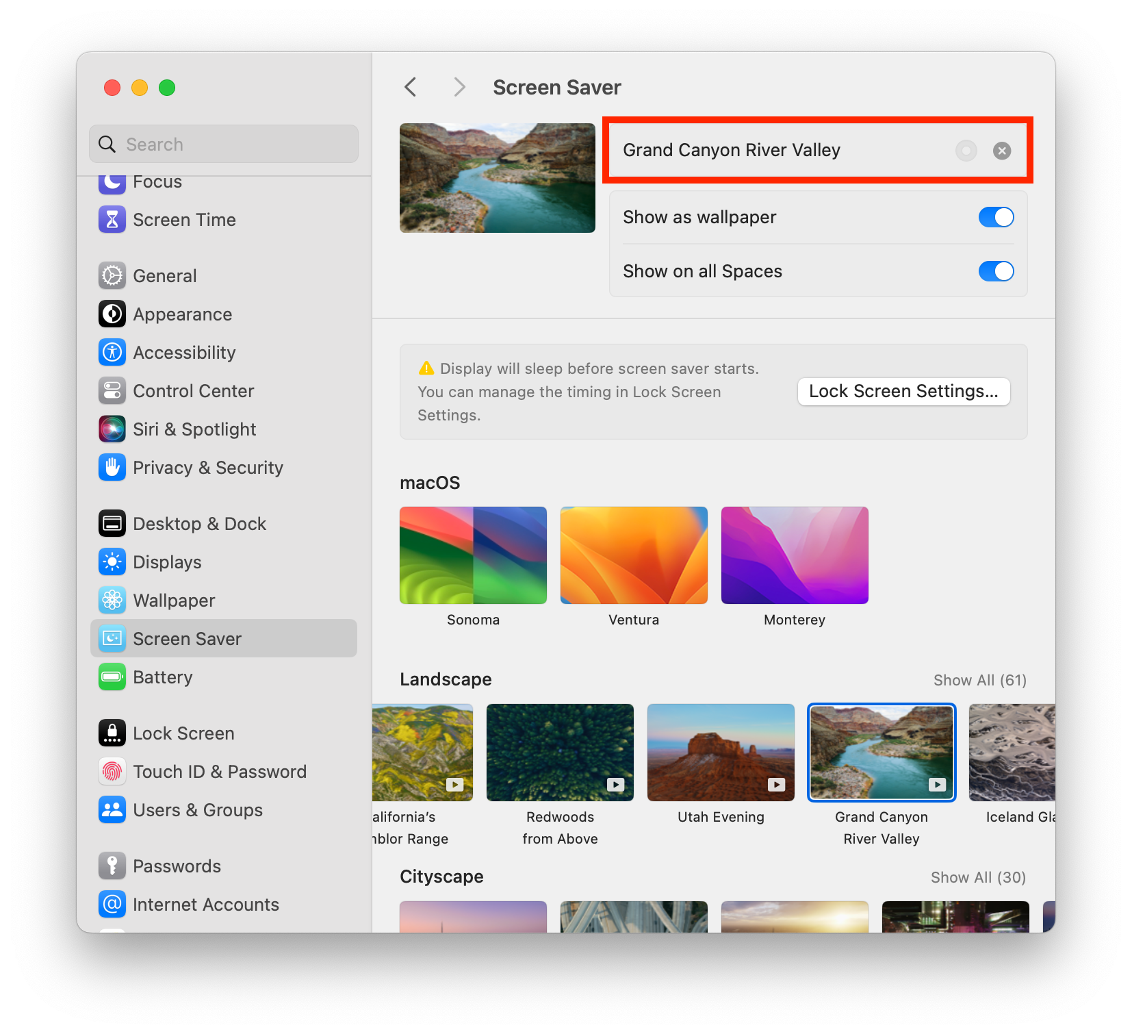
Task: Expand Show All (61) Landscape screen savers
Action: (x=979, y=680)
